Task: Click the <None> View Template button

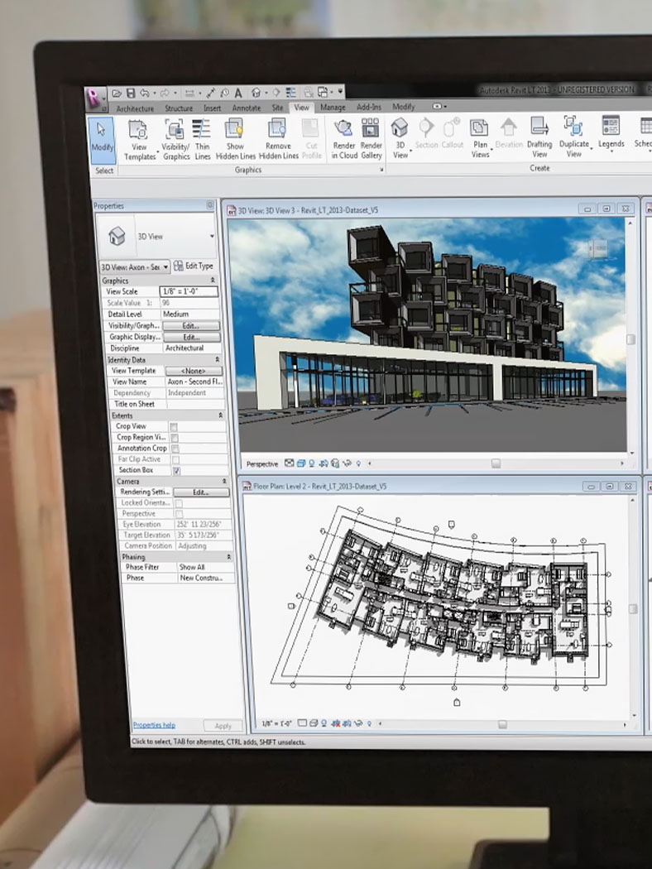Action: (194, 371)
